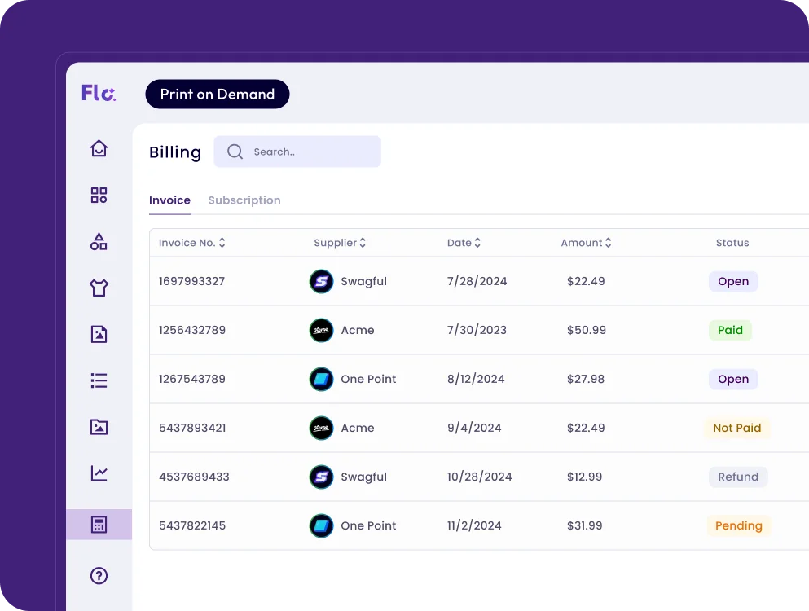Select invoice number 5437893421

[192, 428]
